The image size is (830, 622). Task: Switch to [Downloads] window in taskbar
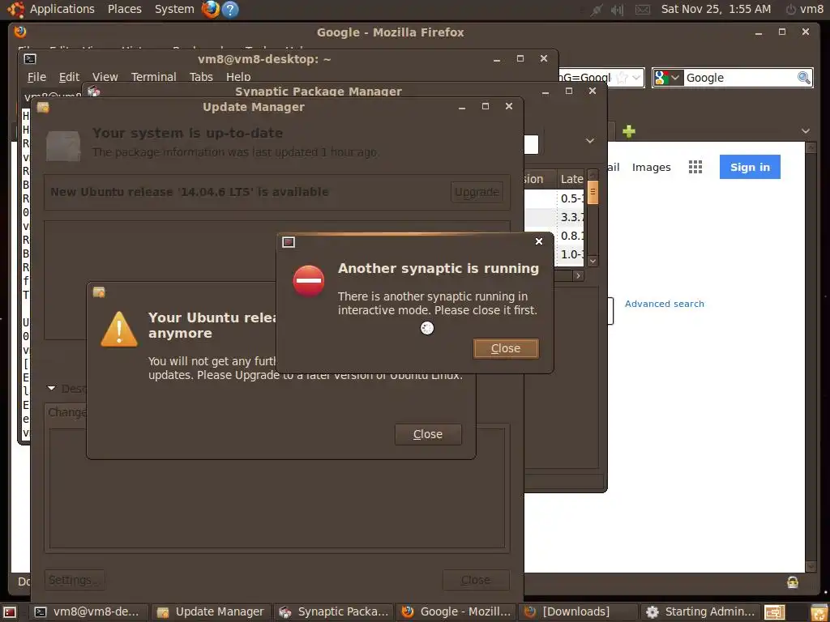pyautogui.click(x=578, y=612)
